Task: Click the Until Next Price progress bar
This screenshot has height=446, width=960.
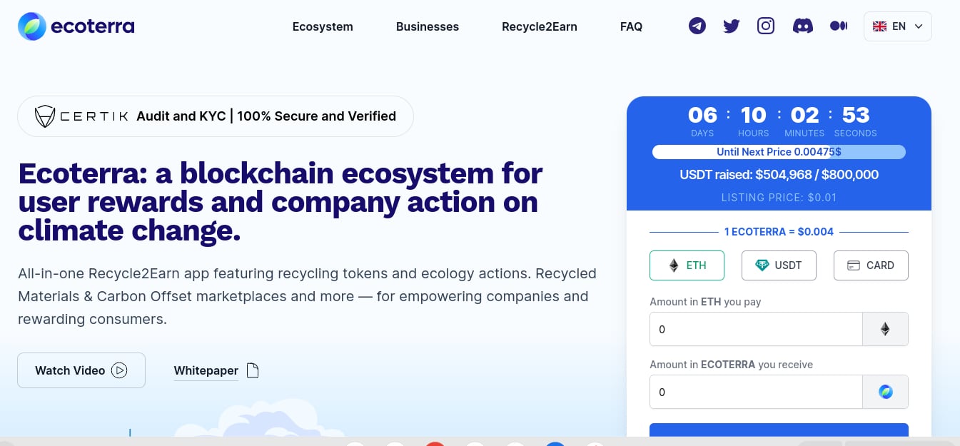Action: (x=779, y=152)
